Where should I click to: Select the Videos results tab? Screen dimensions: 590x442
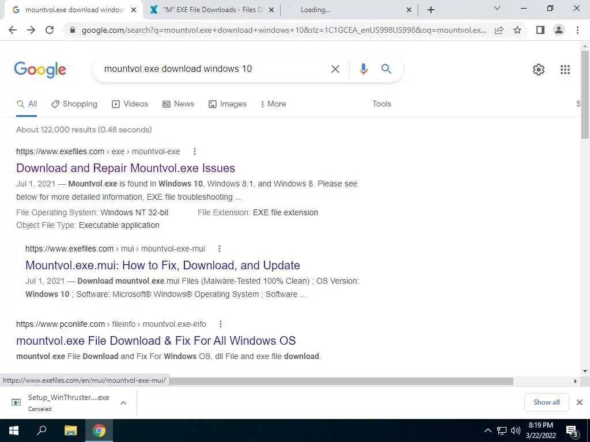tap(130, 104)
